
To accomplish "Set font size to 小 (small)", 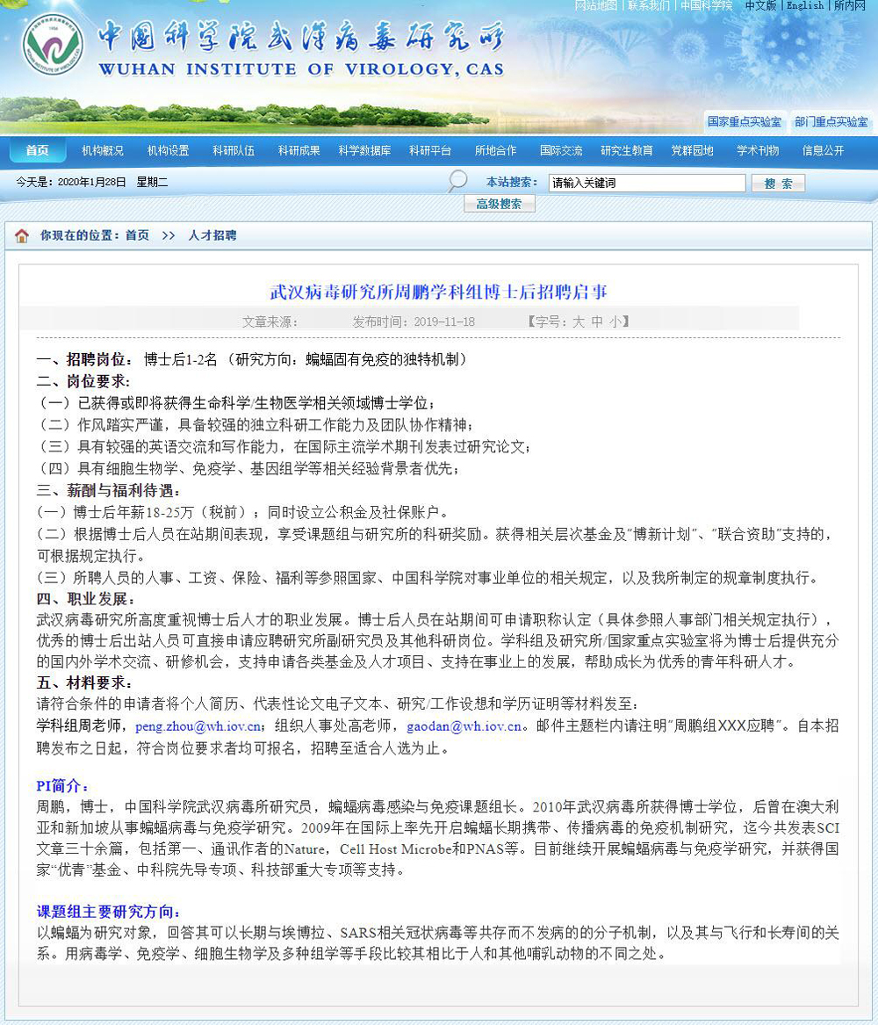I will click(x=615, y=322).
